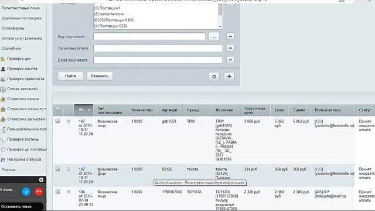Open order 106 link
This screenshot has height=211, width=375.
(82, 192)
